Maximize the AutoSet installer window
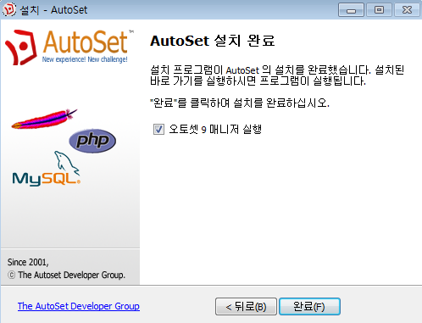Viewport: 422px width, 323px height. pos(379,10)
